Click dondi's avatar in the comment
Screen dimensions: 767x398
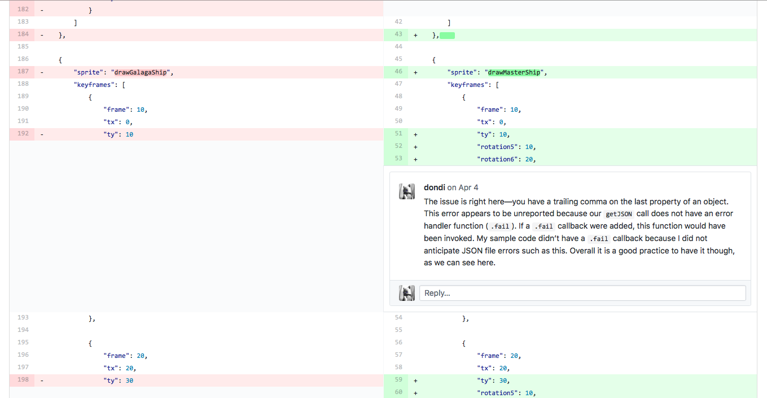pyautogui.click(x=407, y=191)
